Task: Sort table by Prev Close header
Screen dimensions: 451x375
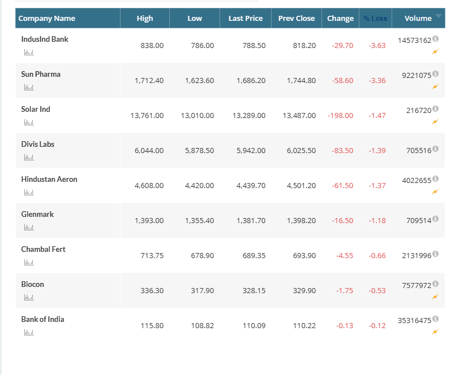Action: [297, 19]
